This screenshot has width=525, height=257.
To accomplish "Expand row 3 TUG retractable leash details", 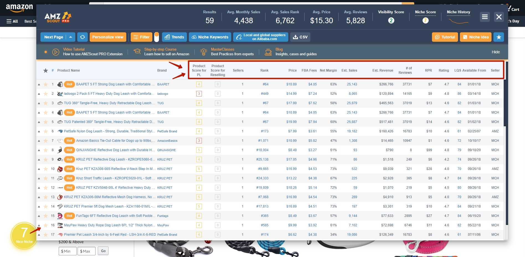I will click(39, 103).
